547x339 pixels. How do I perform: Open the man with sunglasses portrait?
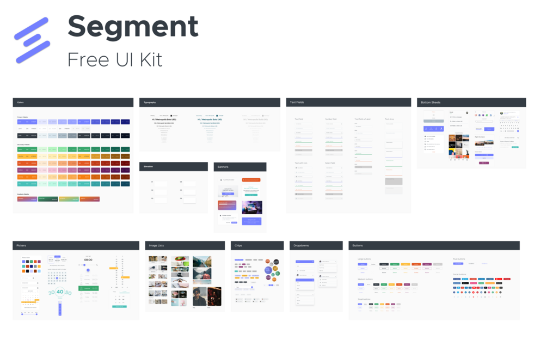(x=200, y=296)
